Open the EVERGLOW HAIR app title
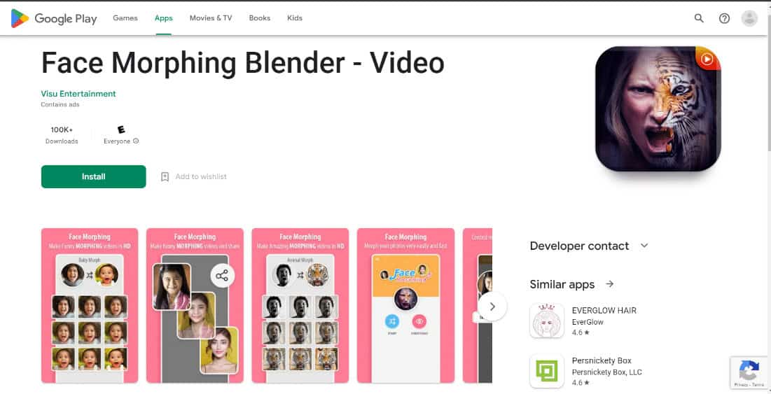The width and height of the screenshot is (771, 394). click(604, 311)
